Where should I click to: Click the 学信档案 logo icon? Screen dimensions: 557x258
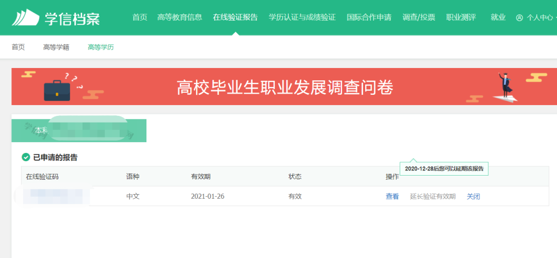click(25, 18)
